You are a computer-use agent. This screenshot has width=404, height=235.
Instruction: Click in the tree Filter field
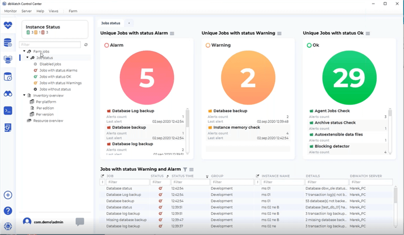50,44
